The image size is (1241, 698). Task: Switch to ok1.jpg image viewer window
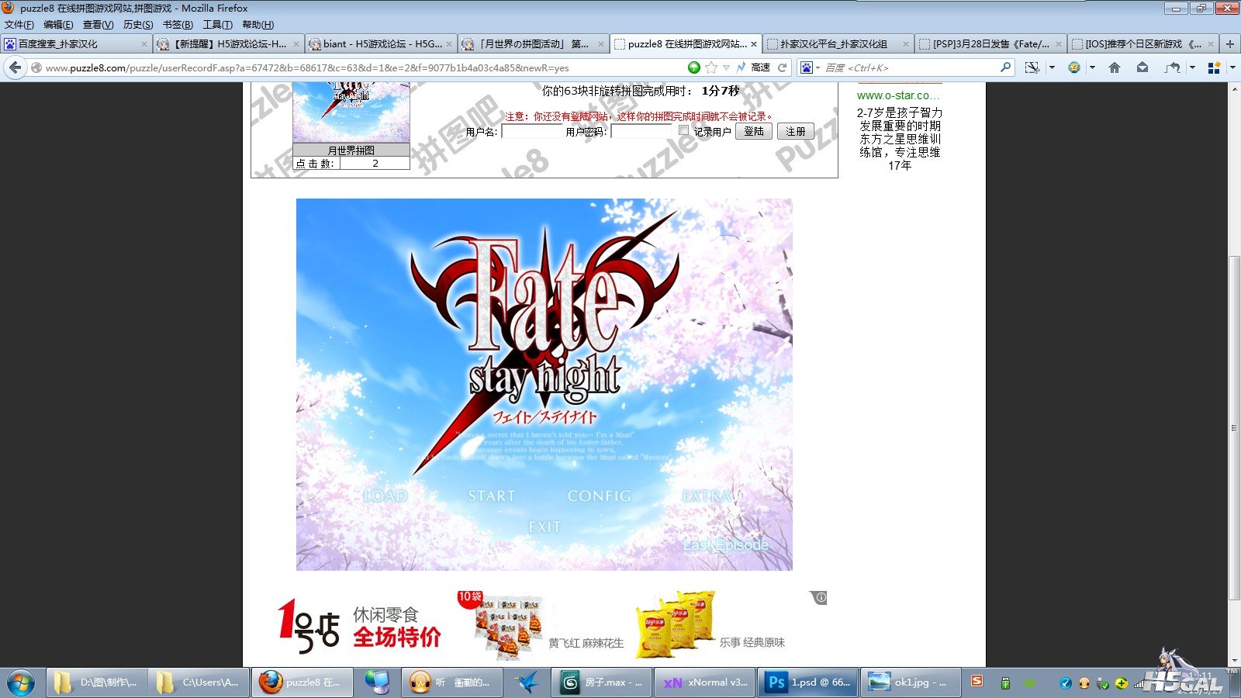pos(911,682)
